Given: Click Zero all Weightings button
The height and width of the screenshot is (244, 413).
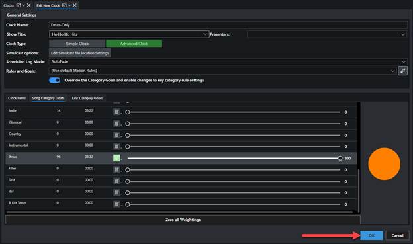Looking at the screenshot, I should coord(183,220).
